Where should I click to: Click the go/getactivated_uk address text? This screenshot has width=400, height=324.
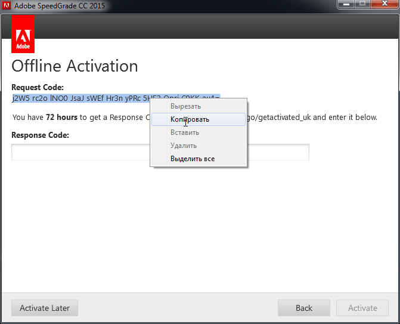click(x=279, y=118)
